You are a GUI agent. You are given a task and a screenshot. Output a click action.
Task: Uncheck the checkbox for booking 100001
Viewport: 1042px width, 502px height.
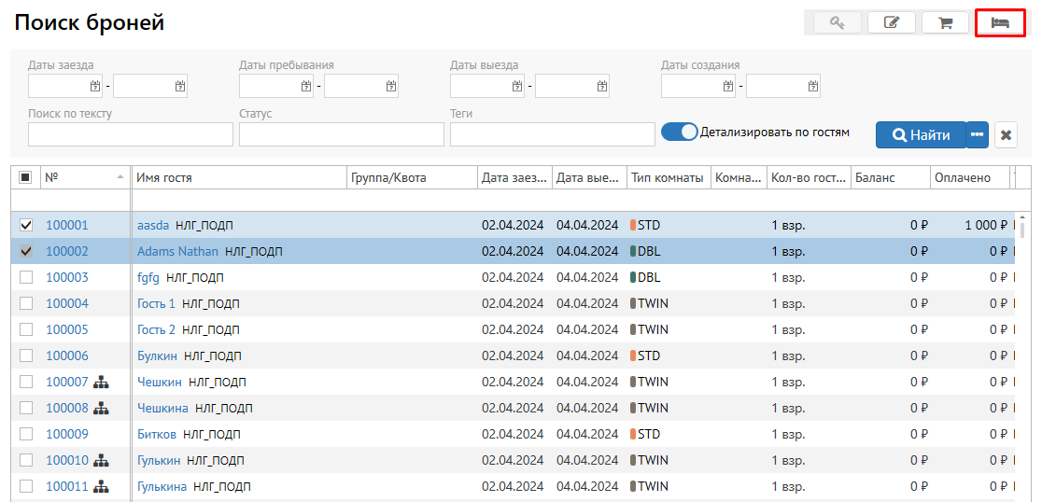(26, 225)
